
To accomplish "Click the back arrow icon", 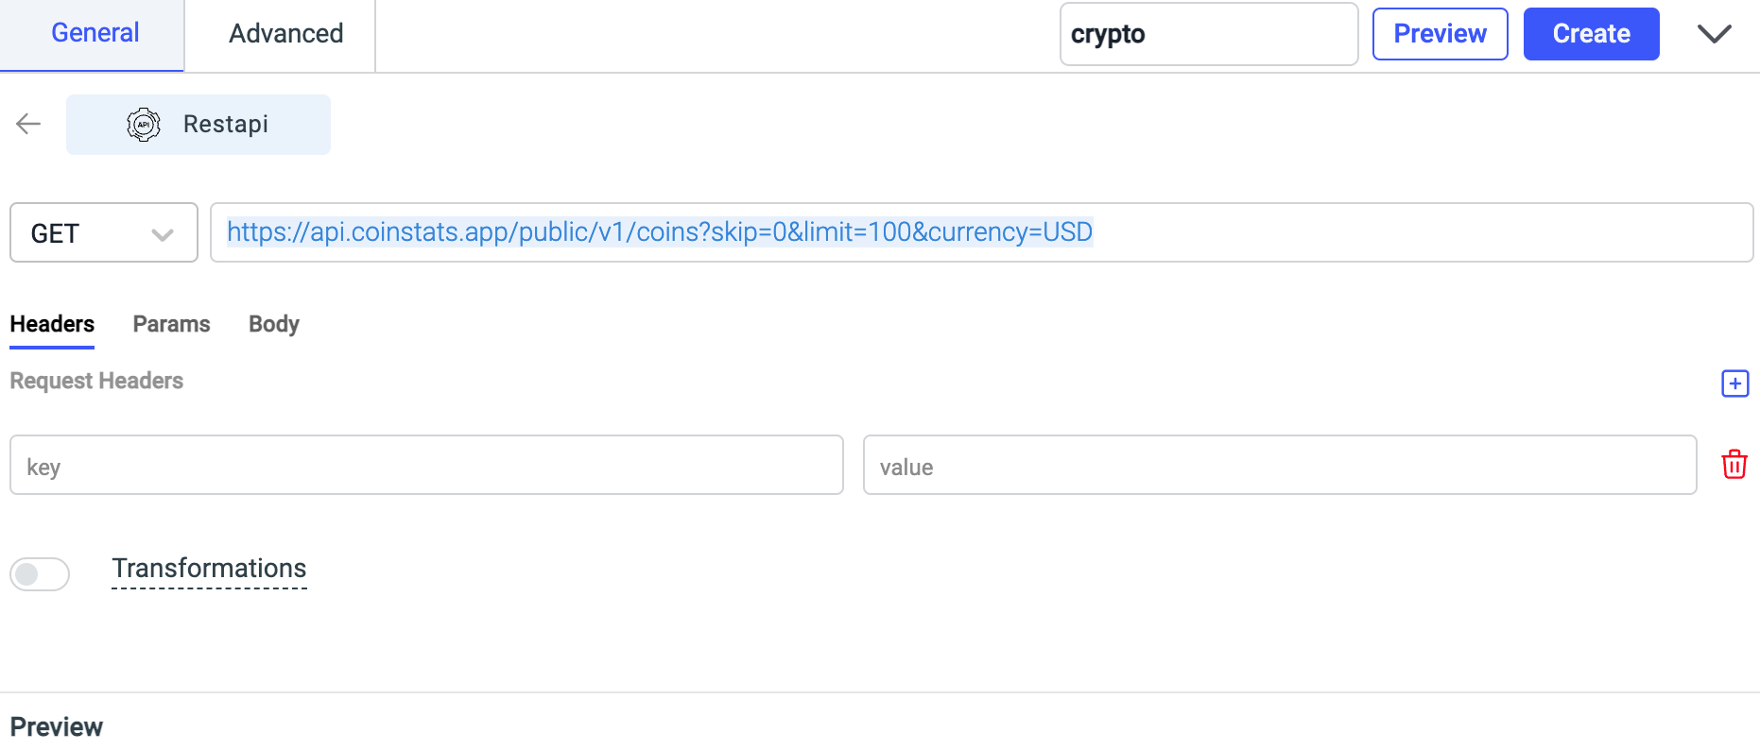I will 28,124.
